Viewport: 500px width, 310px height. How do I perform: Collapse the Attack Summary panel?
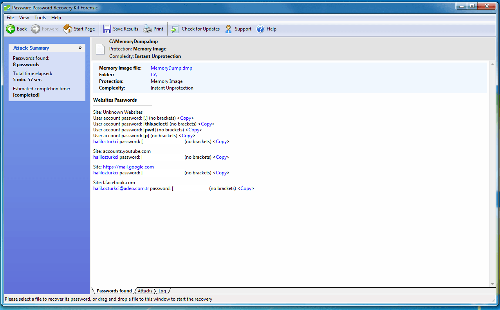pyautogui.click(x=80, y=47)
